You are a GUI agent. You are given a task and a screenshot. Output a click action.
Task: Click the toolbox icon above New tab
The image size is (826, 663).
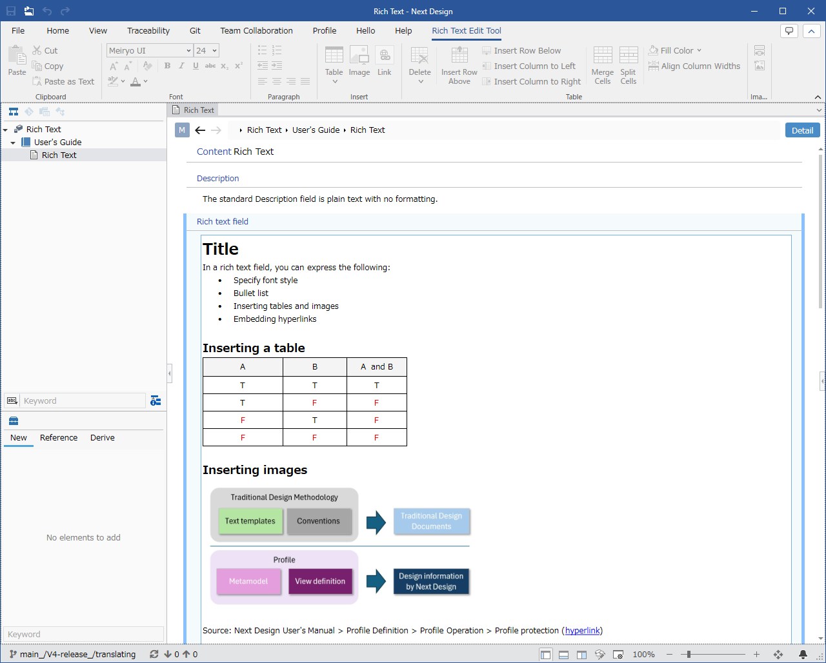13,421
